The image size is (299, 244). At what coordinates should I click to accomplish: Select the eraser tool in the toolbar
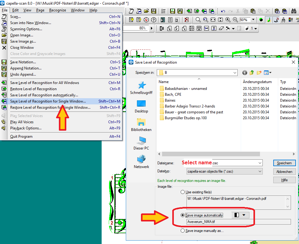(222, 28)
